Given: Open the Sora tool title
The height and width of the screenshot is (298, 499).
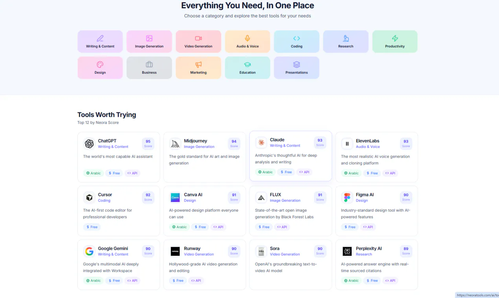Looking at the screenshot, I should (x=275, y=248).
